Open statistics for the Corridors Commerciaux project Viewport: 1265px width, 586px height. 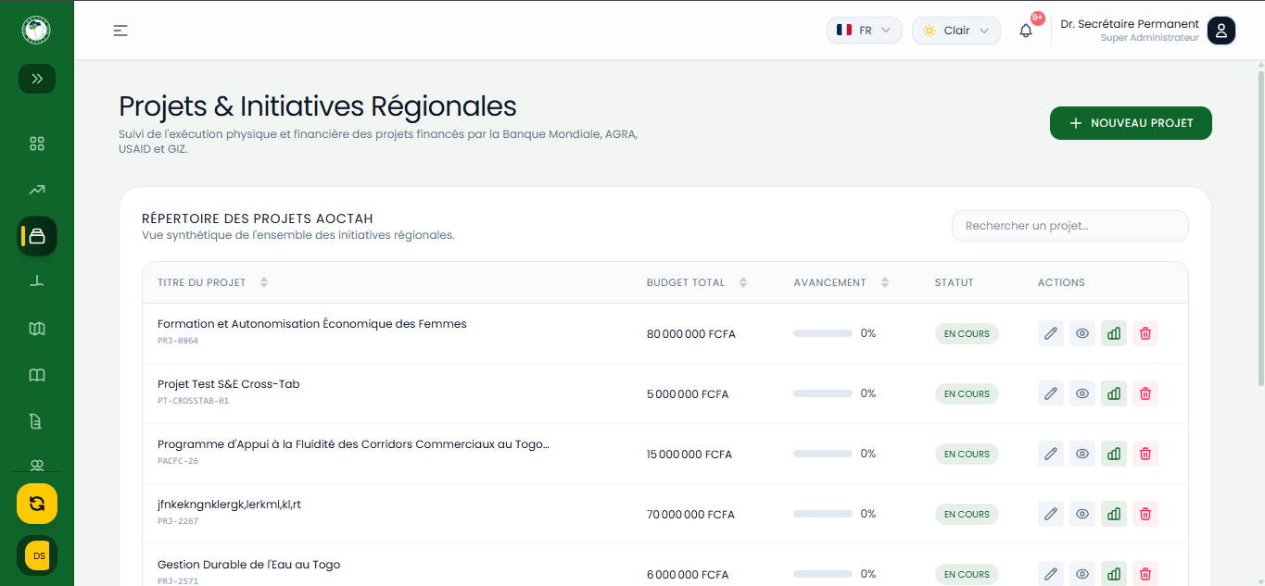1114,454
